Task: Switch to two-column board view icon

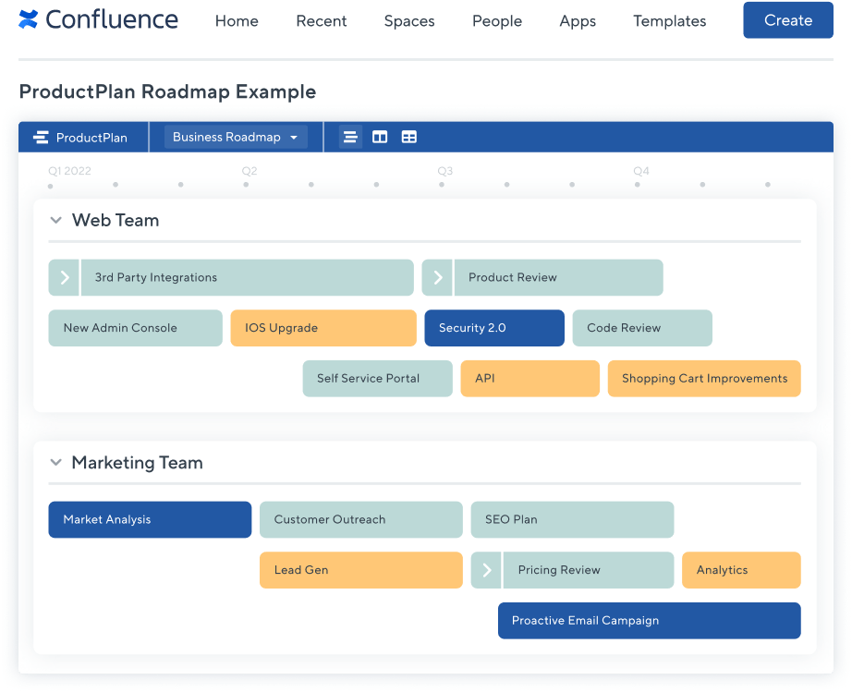Action: 380,138
